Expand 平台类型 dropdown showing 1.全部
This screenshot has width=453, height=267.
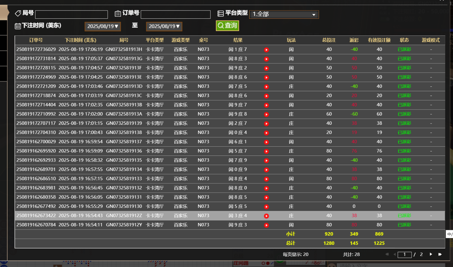click(x=284, y=14)
